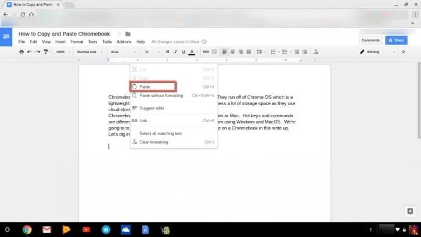The height and width of the screenshot is (237, 421).
Task: Open the Chrome OS launcher circle
Action: 7,230
